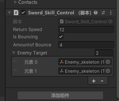119x101 pixels.
Task: Expand the Contacts foldout arrow
Action: [15, 2]
